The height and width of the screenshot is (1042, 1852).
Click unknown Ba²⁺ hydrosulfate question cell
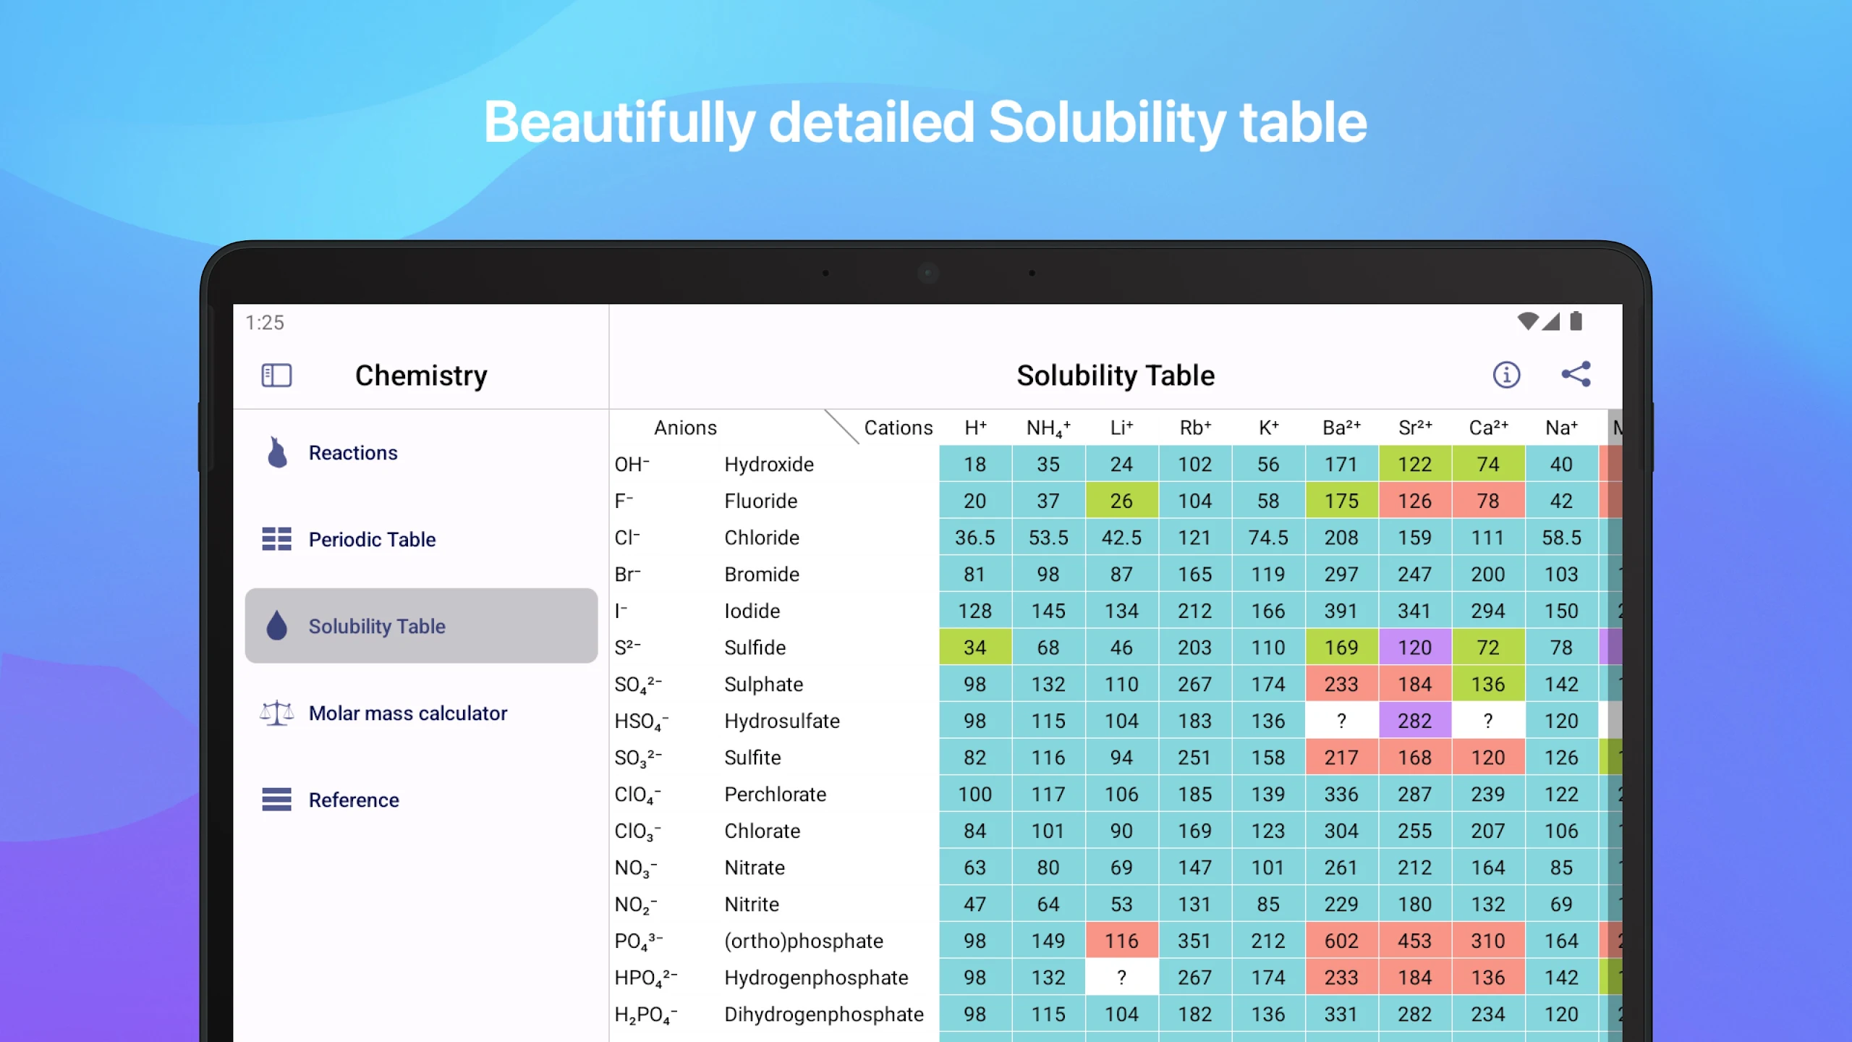coord(1341,721)
